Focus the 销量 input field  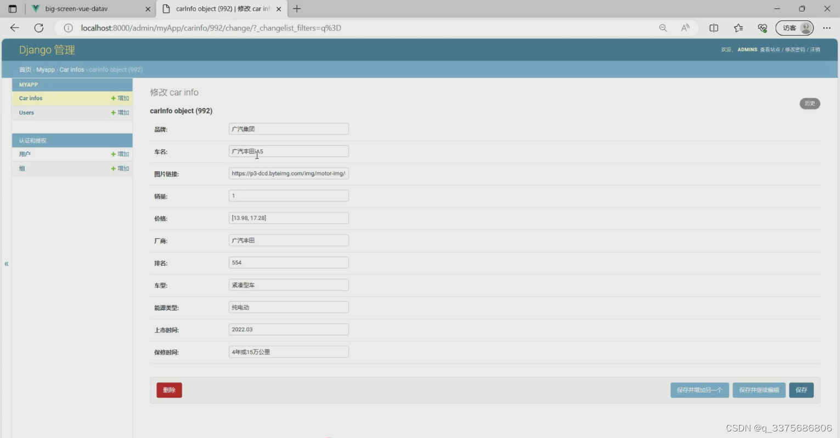(289, 196)
